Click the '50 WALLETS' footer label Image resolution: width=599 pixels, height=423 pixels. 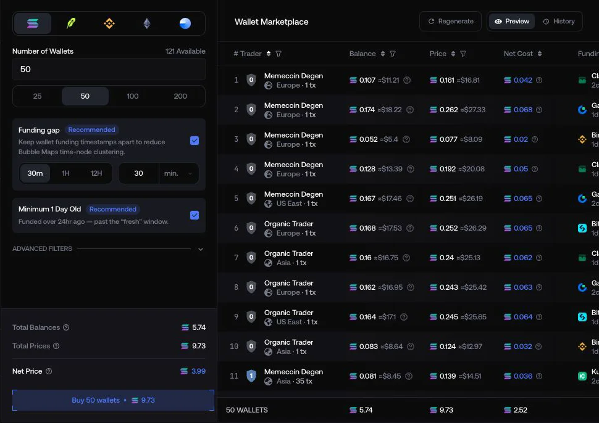(247, 410)
